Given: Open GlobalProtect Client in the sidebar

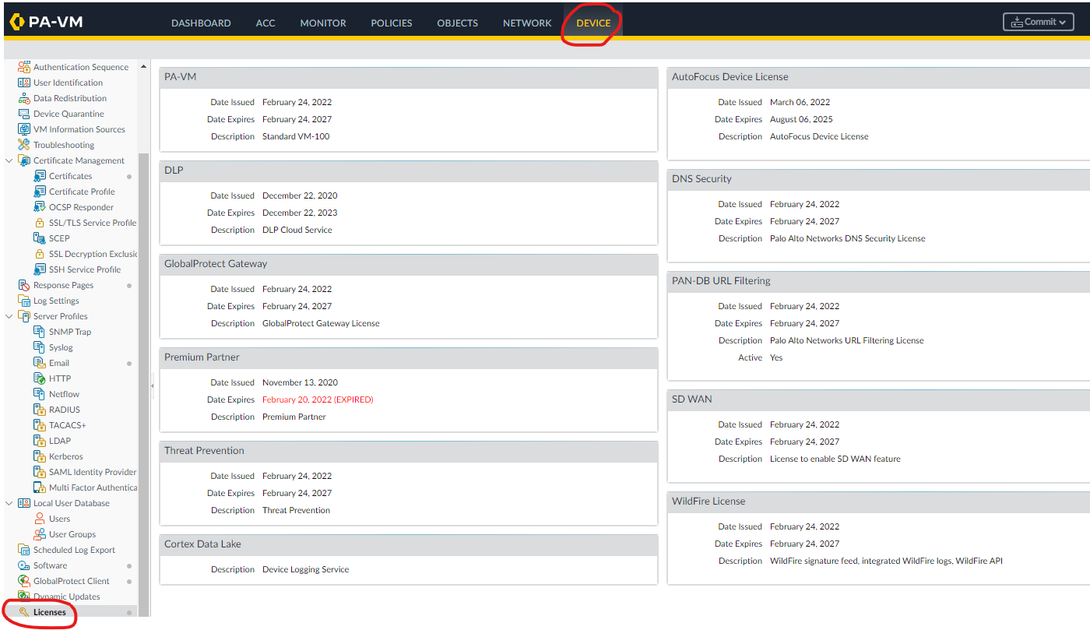Looking at the screenshot, I should (71, 581).
